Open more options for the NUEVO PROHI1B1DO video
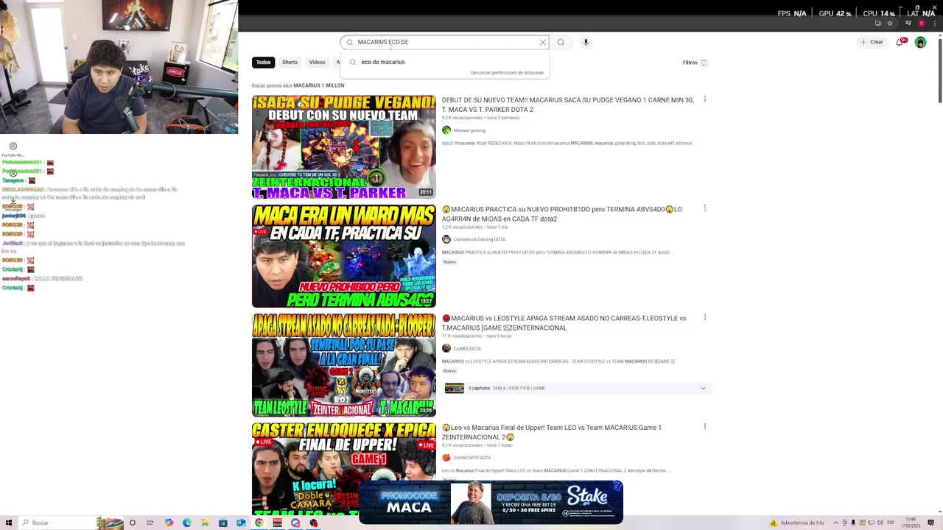Image resolution: width=943 pixels, height=530 pixels. click(x=704, y=208)
